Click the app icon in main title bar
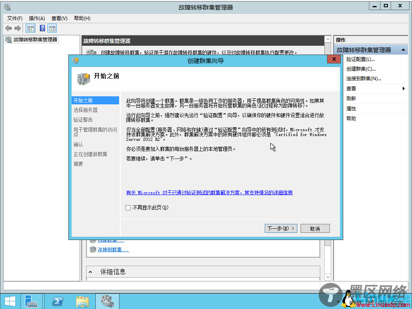 tap(7, 7)
